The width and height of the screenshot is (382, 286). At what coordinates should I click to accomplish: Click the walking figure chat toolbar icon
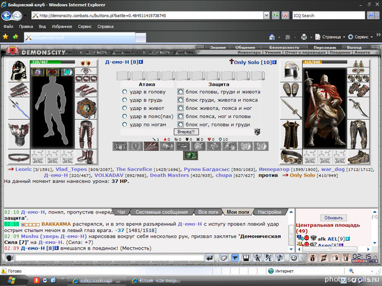coord(257,258)
